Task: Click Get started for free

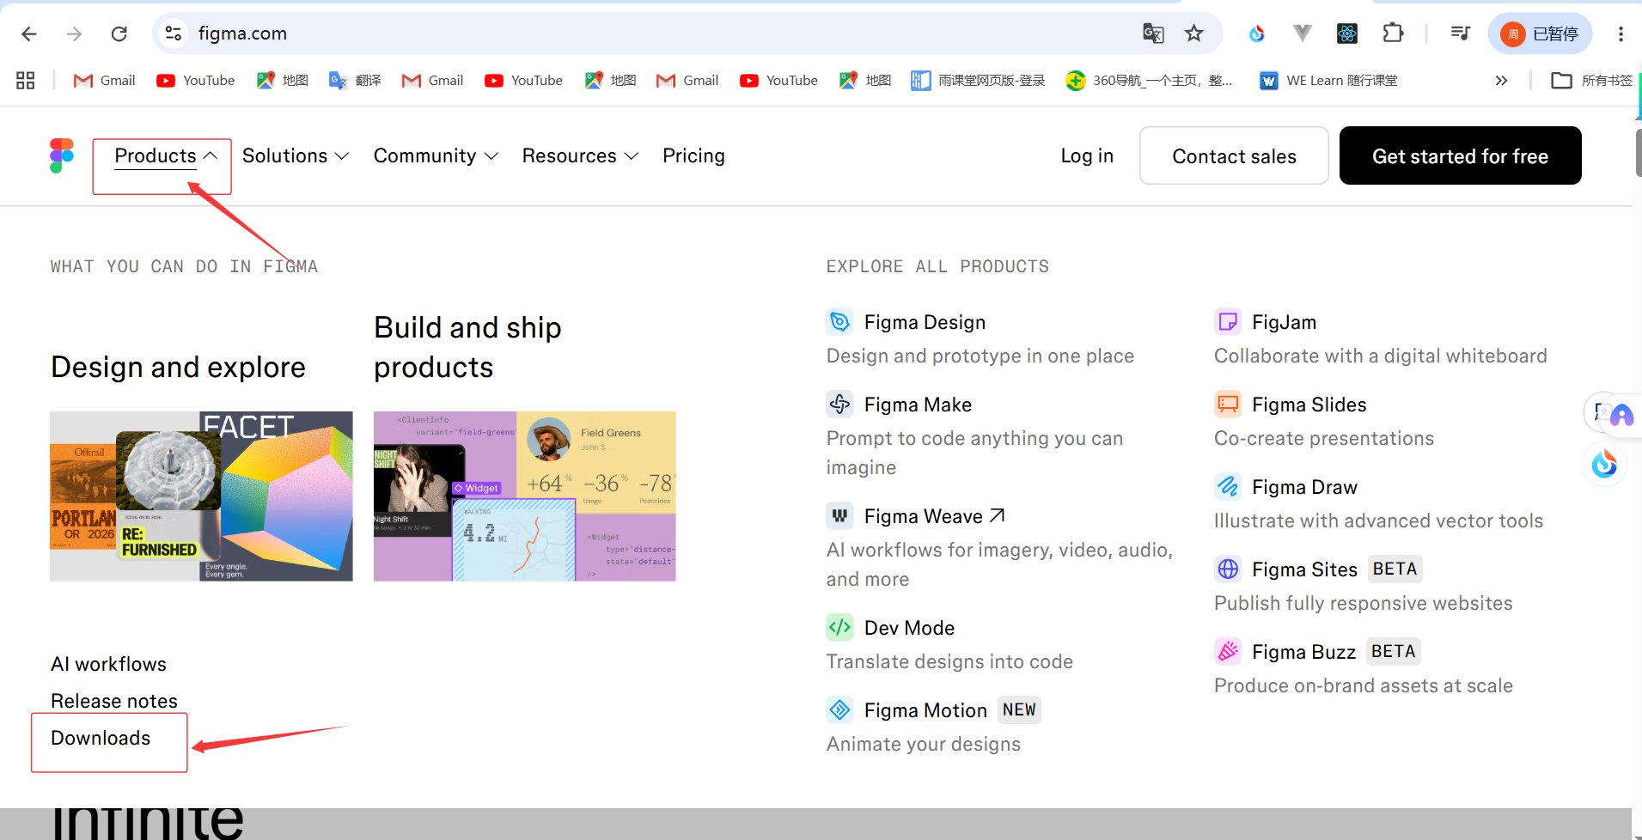Action: pyautogui.click(x=1460, y=156)
